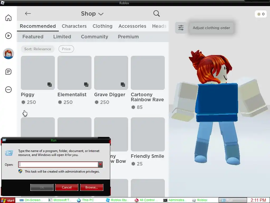
Task: Open the Piggy item thumbnail
Action: click(38, 73)
